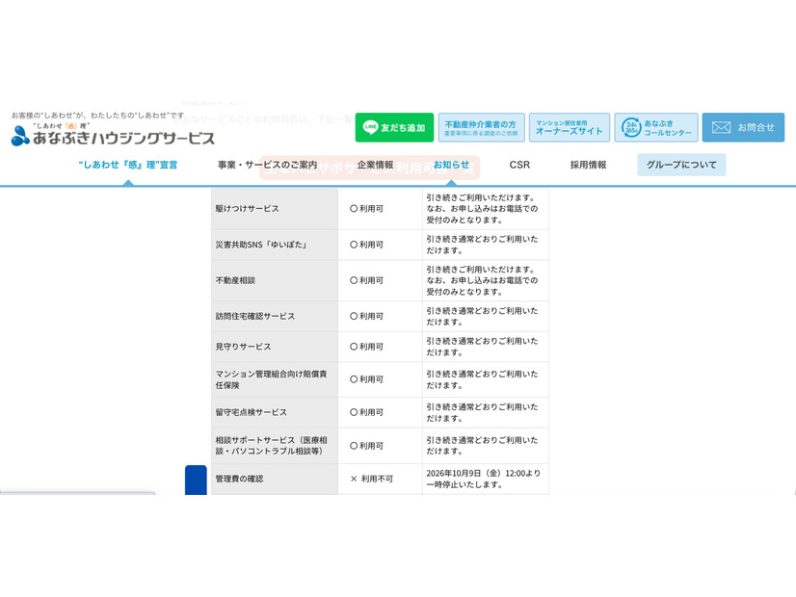Click the お問合せ mail button

[x=743, y=127]
